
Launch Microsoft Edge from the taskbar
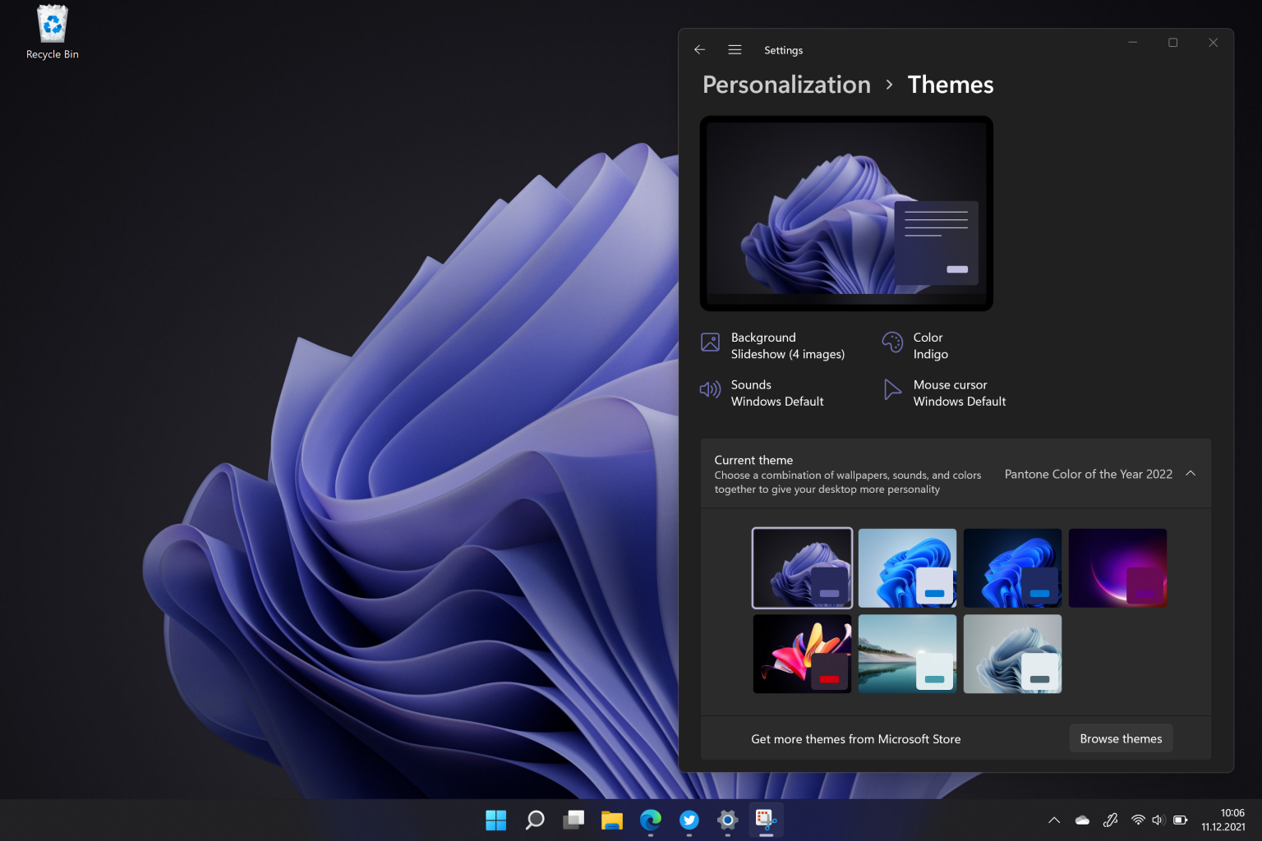pyautogui.click(x=651, y=820)
